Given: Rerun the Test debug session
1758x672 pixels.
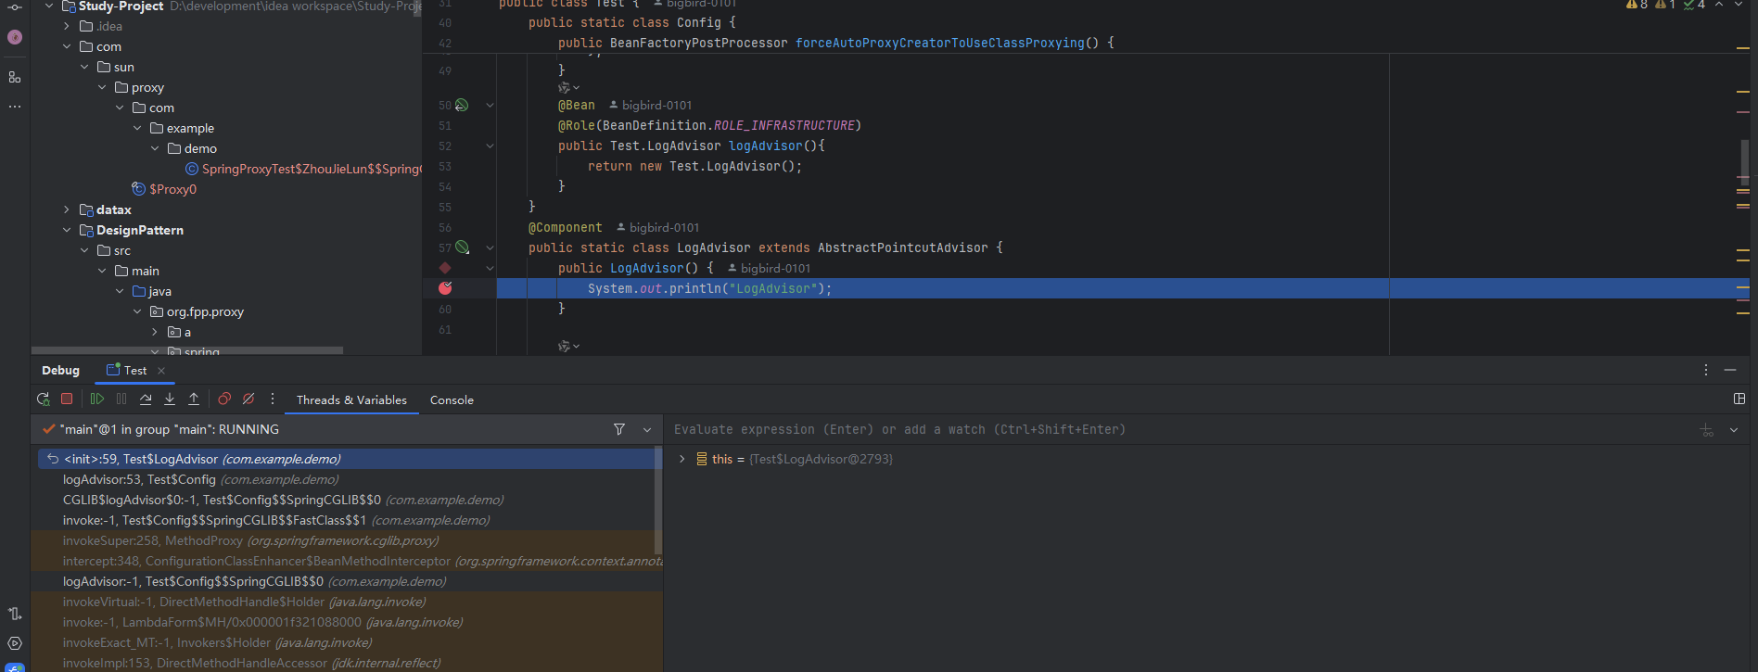Looking at the screenshot, I should point(43,399).
